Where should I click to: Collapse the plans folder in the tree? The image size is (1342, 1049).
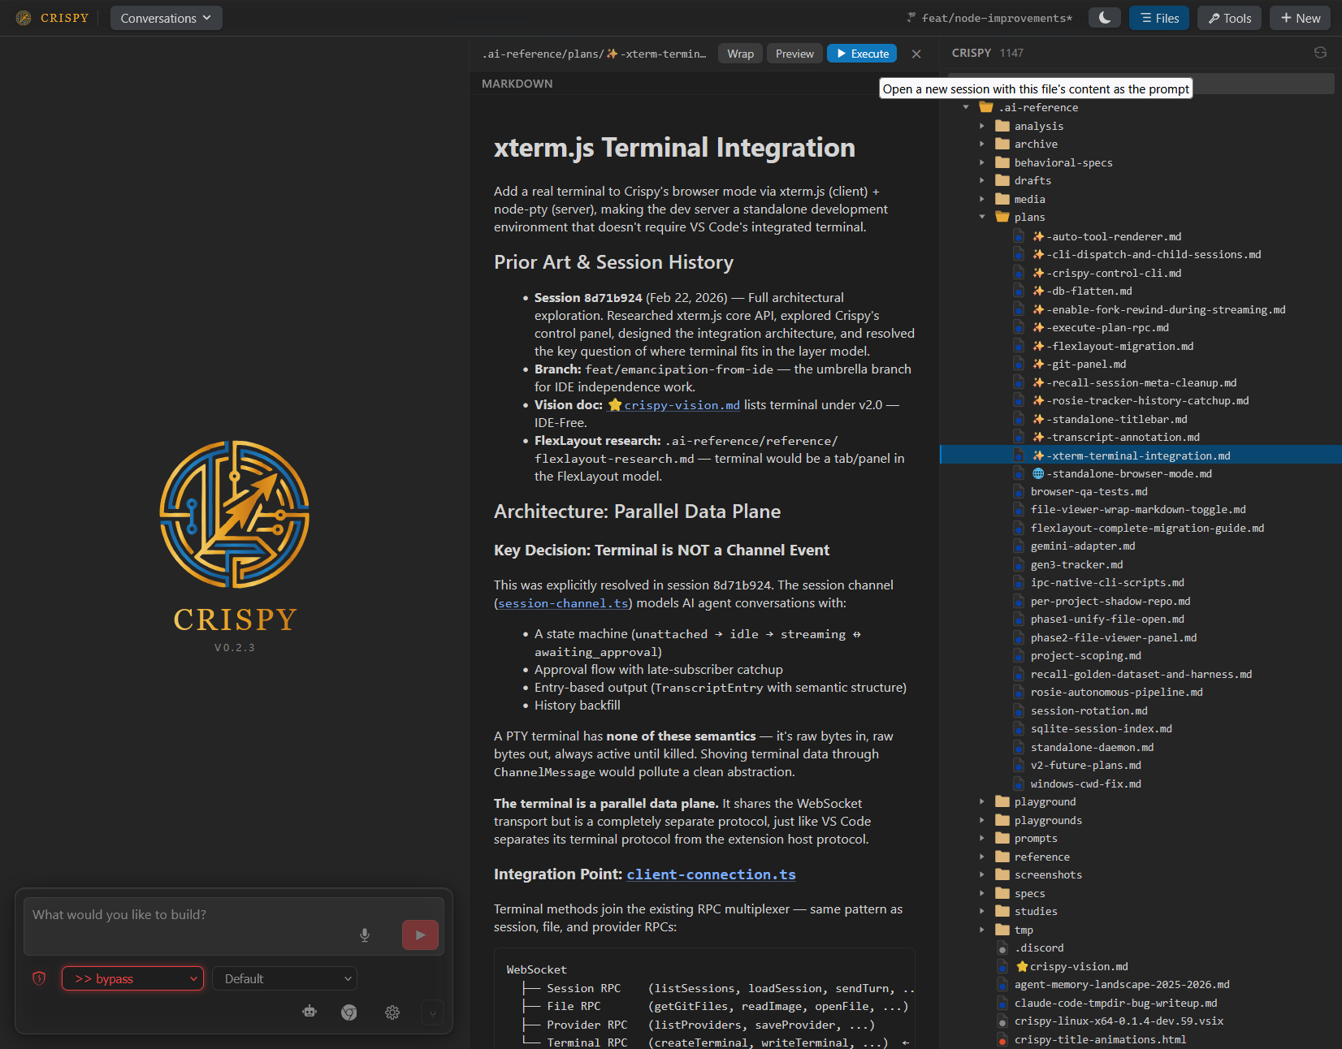tap(981, 217)
